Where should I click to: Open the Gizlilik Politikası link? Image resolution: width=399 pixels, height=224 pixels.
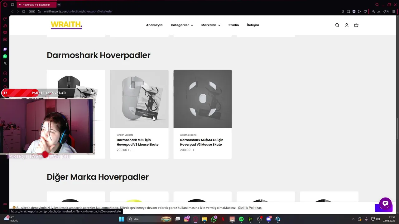coord(250,208)
